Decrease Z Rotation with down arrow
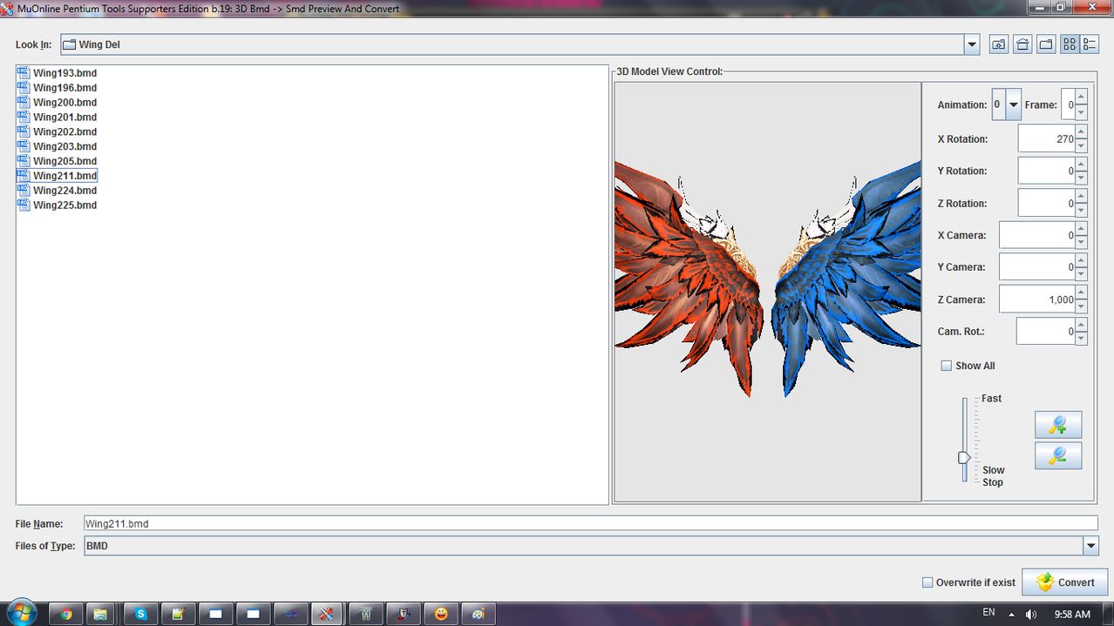This screenshot has height=626, width=1114. (x=1081, y=210)
